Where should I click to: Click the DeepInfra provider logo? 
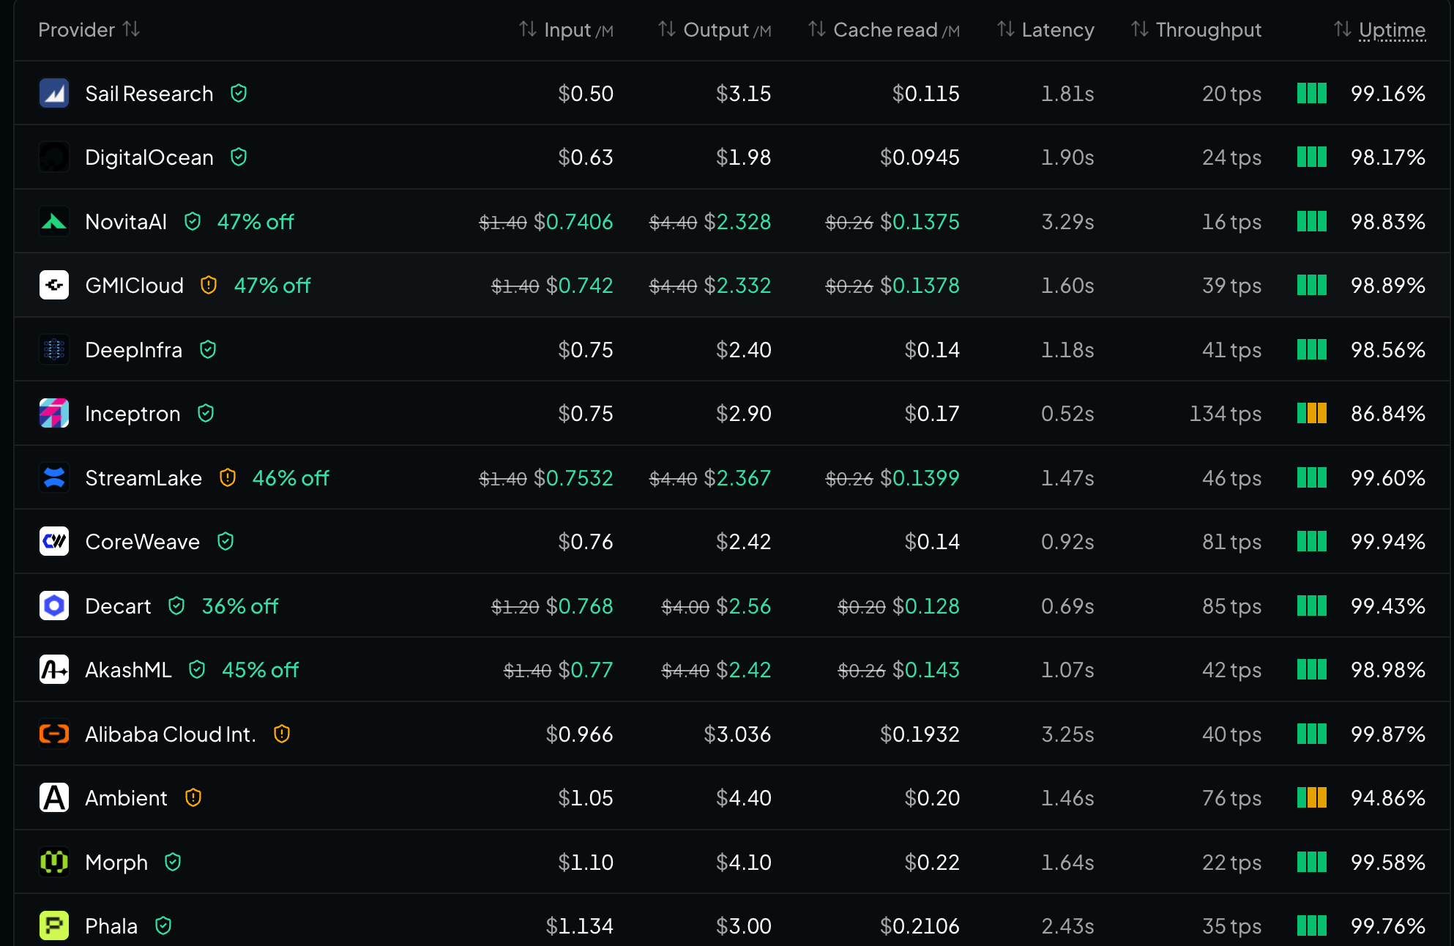click(54, 350)
